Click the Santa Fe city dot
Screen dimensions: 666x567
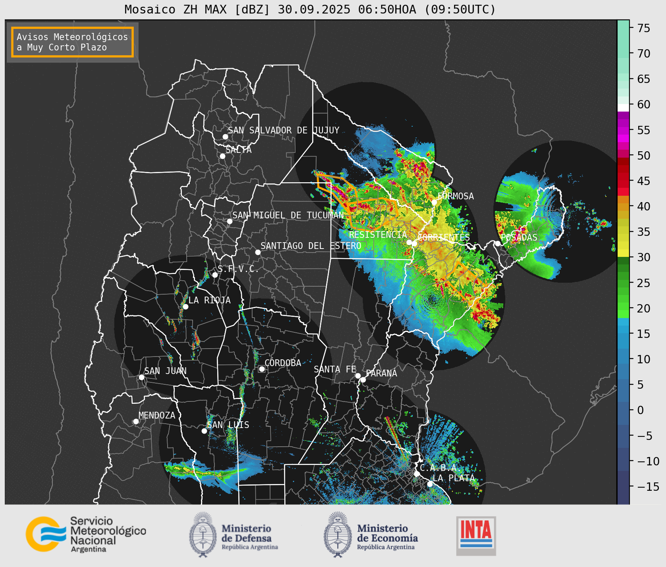tap(358, 376)
